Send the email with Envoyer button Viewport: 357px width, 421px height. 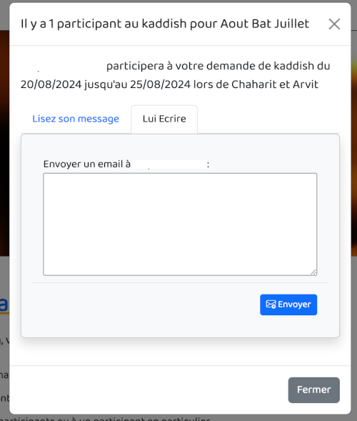coord(288,304)
